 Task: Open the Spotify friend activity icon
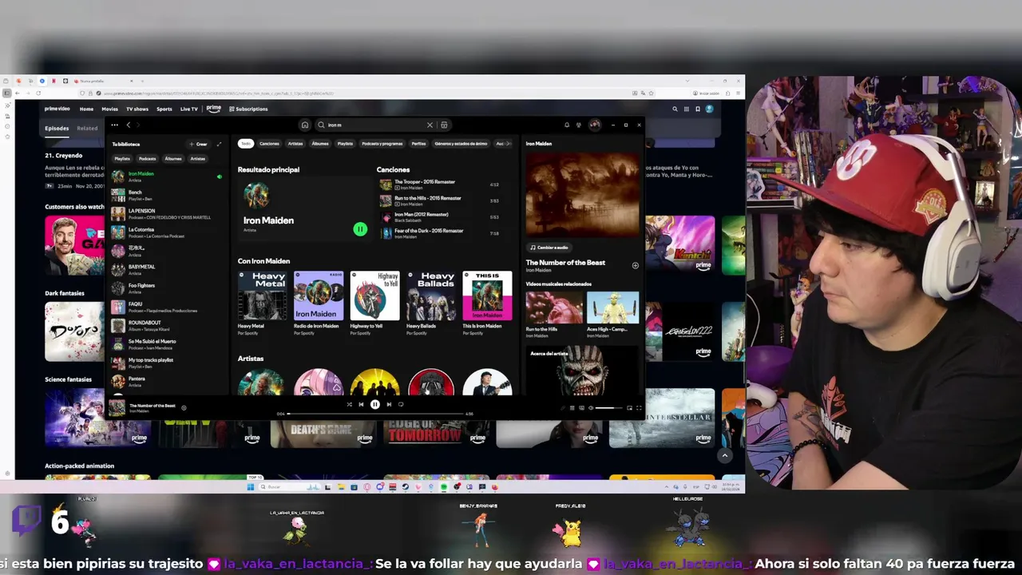click(579, 125)
